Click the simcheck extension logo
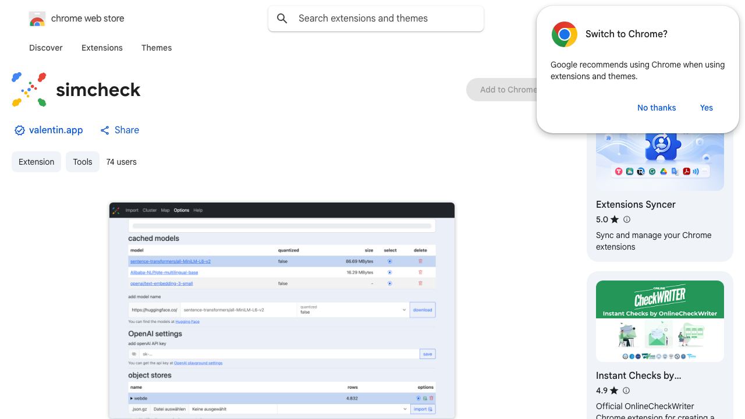 [x=29, y=90]
